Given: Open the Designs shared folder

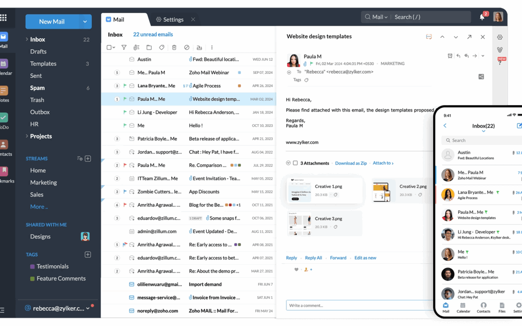Looking at the screenshot, I should pyautogui.click(x=40, y=237).
